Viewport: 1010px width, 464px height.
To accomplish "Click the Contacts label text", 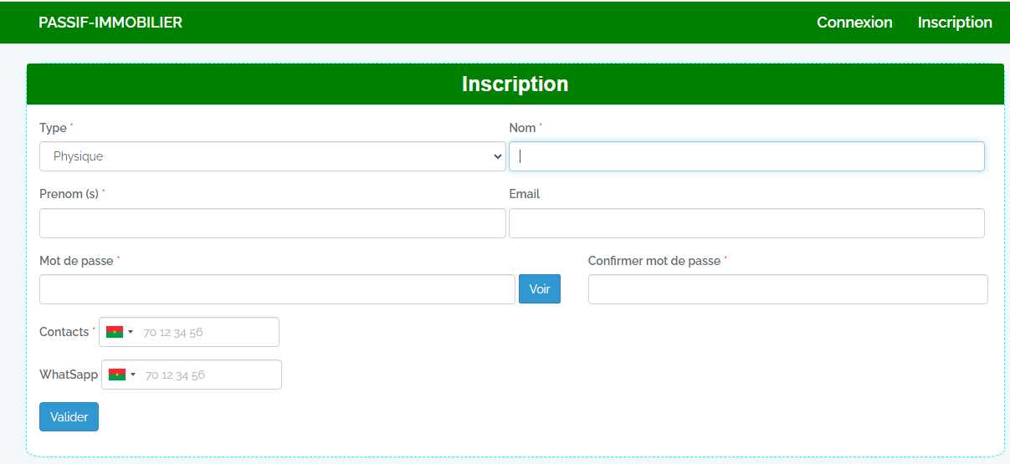I will point(64,332).
